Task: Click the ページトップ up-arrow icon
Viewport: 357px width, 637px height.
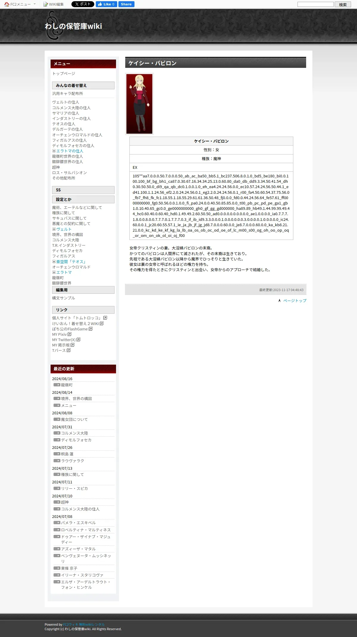Action: (279, 301)
